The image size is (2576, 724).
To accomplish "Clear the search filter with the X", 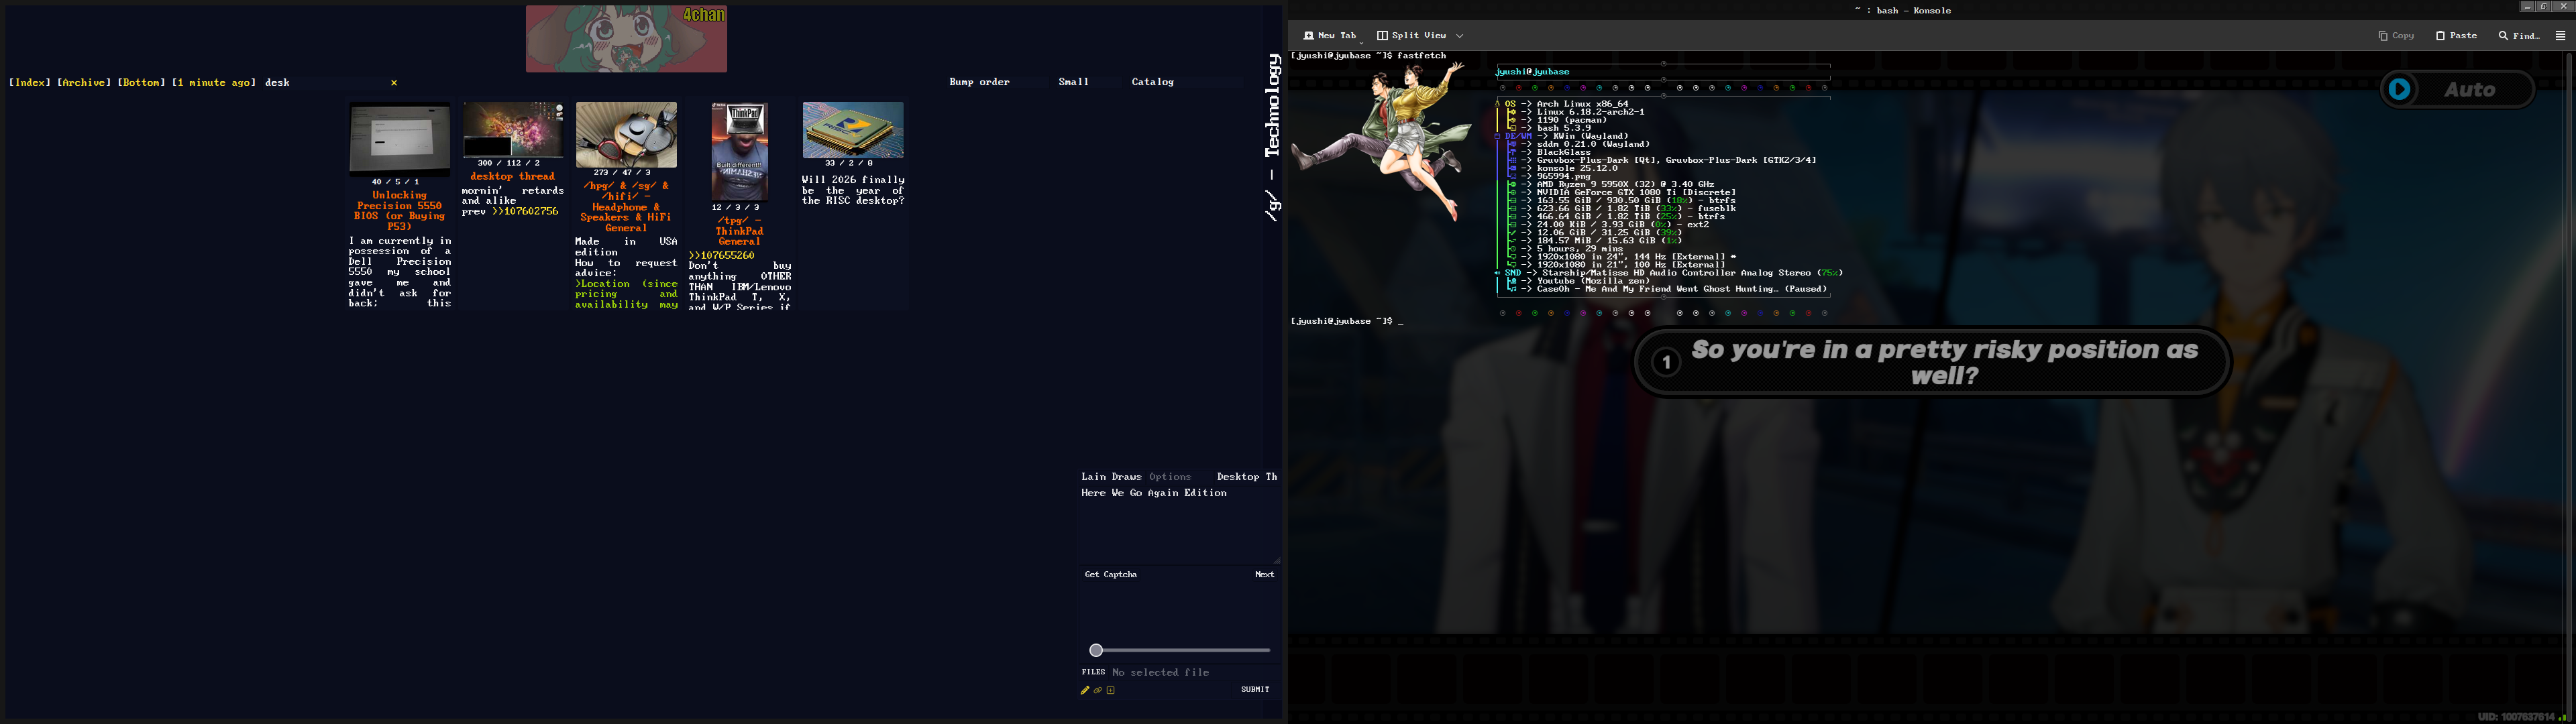I will 394,83.
